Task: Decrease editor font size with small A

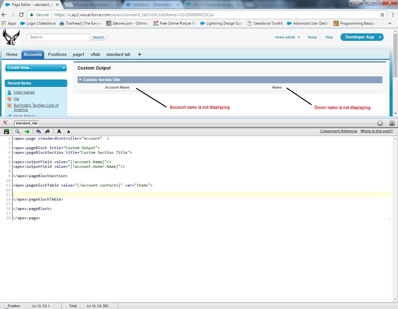Action: click(x=68, y=132)
